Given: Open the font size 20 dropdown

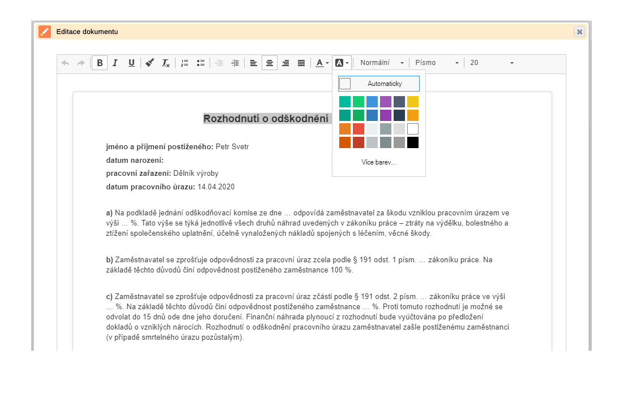Looking at the screenshot, I should point(492,63).
